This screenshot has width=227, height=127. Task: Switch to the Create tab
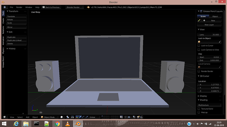[3, 21]
